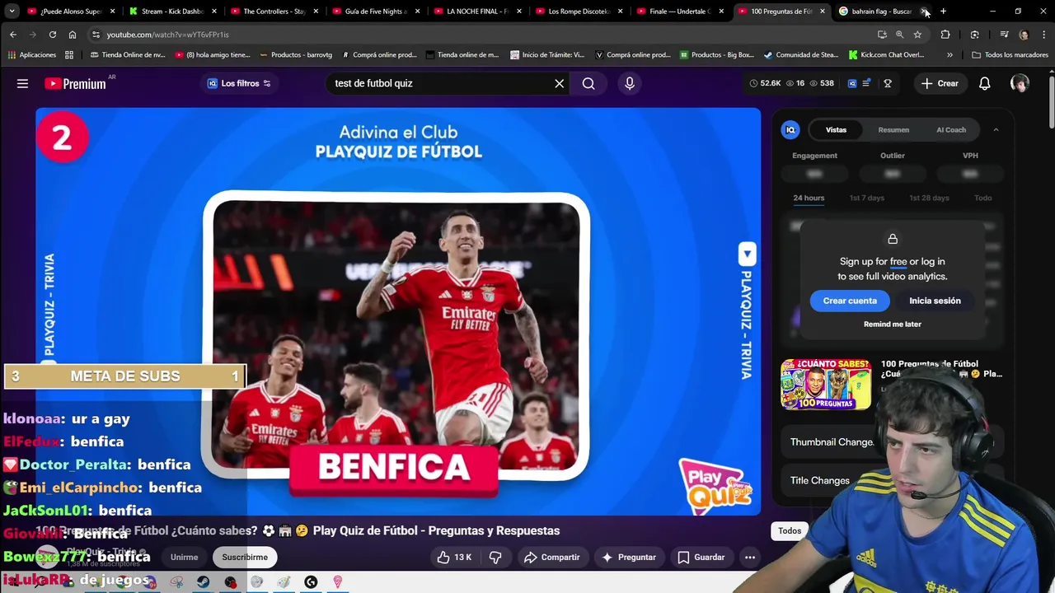Open the Comunidad de Steam bookmark
The image size is (1055, 593).
click(800, 55)
